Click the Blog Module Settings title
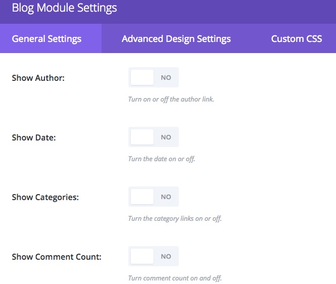The width and height of the screenshot is (336, 284). [x=64, y=8]
